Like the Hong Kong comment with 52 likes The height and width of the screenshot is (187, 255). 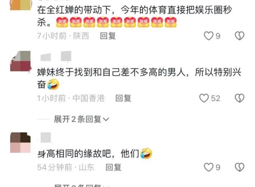[204, 98]
